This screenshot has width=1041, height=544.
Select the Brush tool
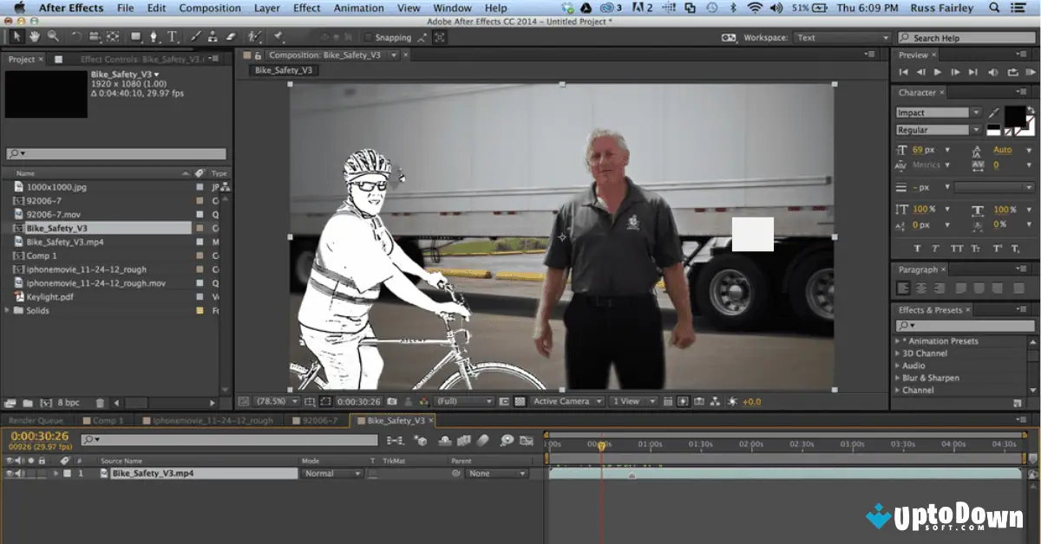coord(194,38)
